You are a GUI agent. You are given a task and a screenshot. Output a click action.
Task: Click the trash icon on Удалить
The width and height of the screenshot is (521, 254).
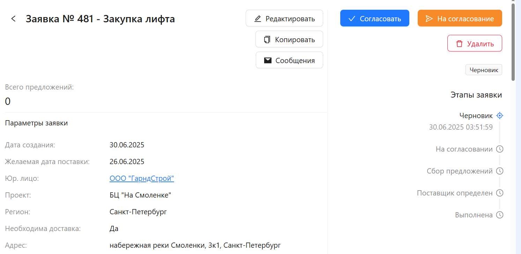[459, 44]
